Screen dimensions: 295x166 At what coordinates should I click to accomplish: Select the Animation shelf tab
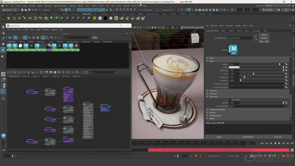[75, 14]
